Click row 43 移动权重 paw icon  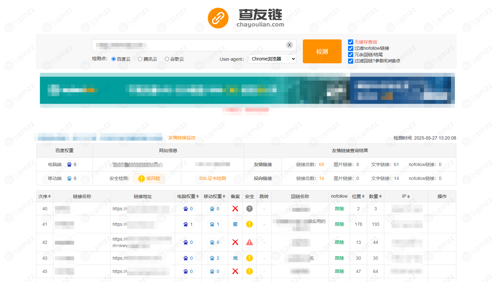click(x=212, y=258)
